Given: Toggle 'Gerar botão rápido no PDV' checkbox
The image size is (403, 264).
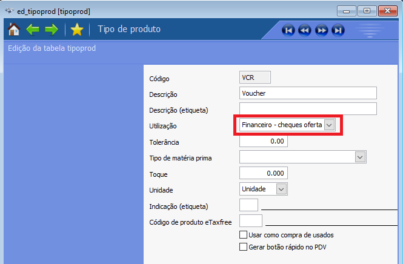Looking at the screenshot, I should pos(244,247).
